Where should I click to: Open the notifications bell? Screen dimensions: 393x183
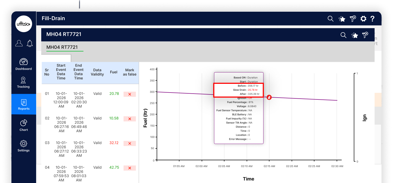click(x=30, y=43)
